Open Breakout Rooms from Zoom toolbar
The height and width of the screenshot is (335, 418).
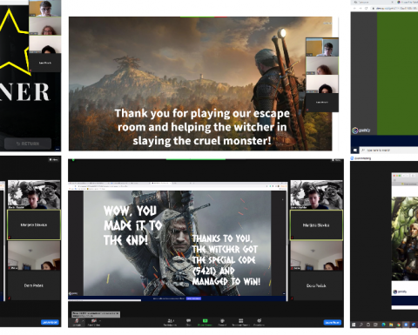[240, 322]
